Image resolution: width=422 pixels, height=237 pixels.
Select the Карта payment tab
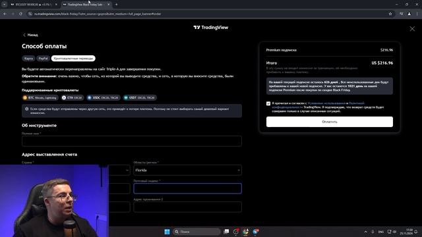click(x=28, y=59)
